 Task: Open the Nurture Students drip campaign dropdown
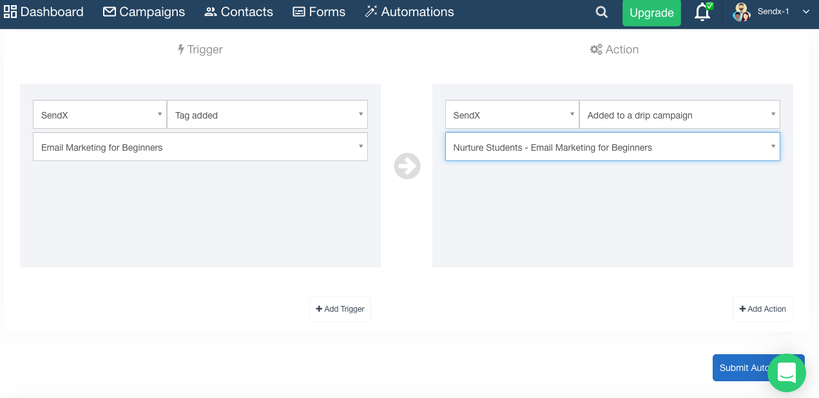point(613,147)
